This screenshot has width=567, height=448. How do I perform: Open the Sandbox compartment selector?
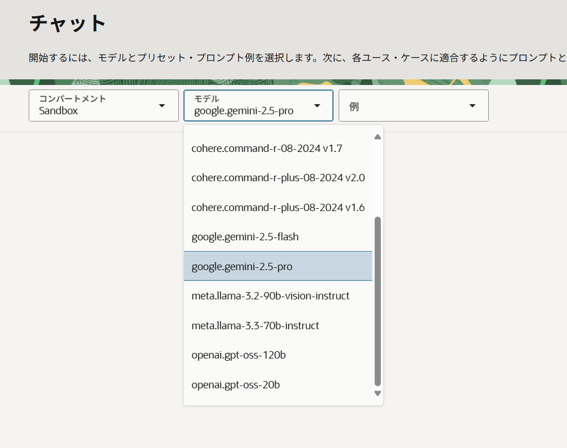[x=90, y=105]
